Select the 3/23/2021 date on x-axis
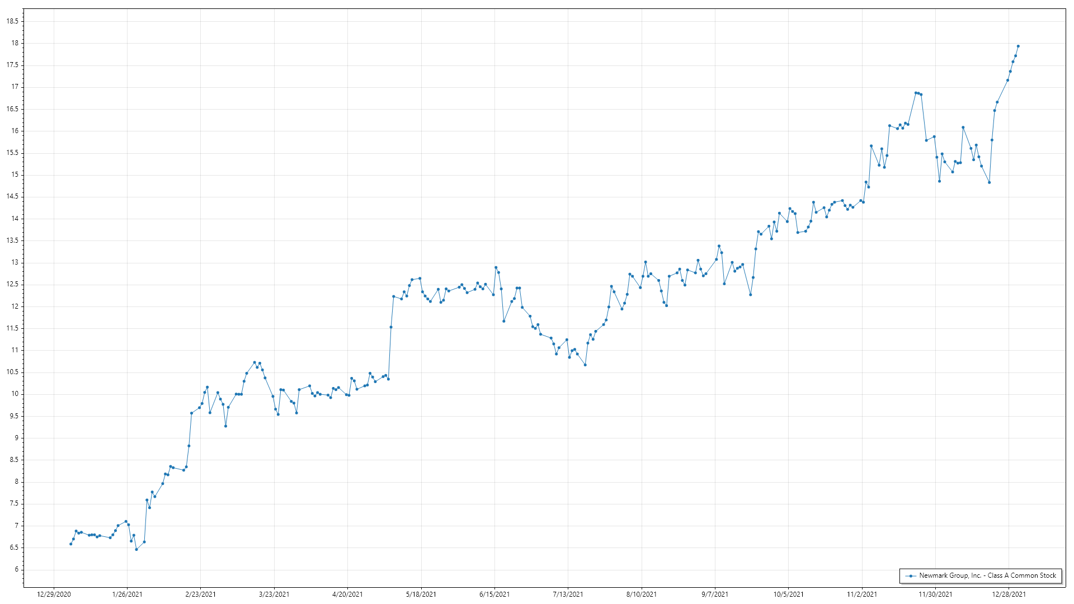This screenshot has width=1074, height=604. [x=274, y=594]
